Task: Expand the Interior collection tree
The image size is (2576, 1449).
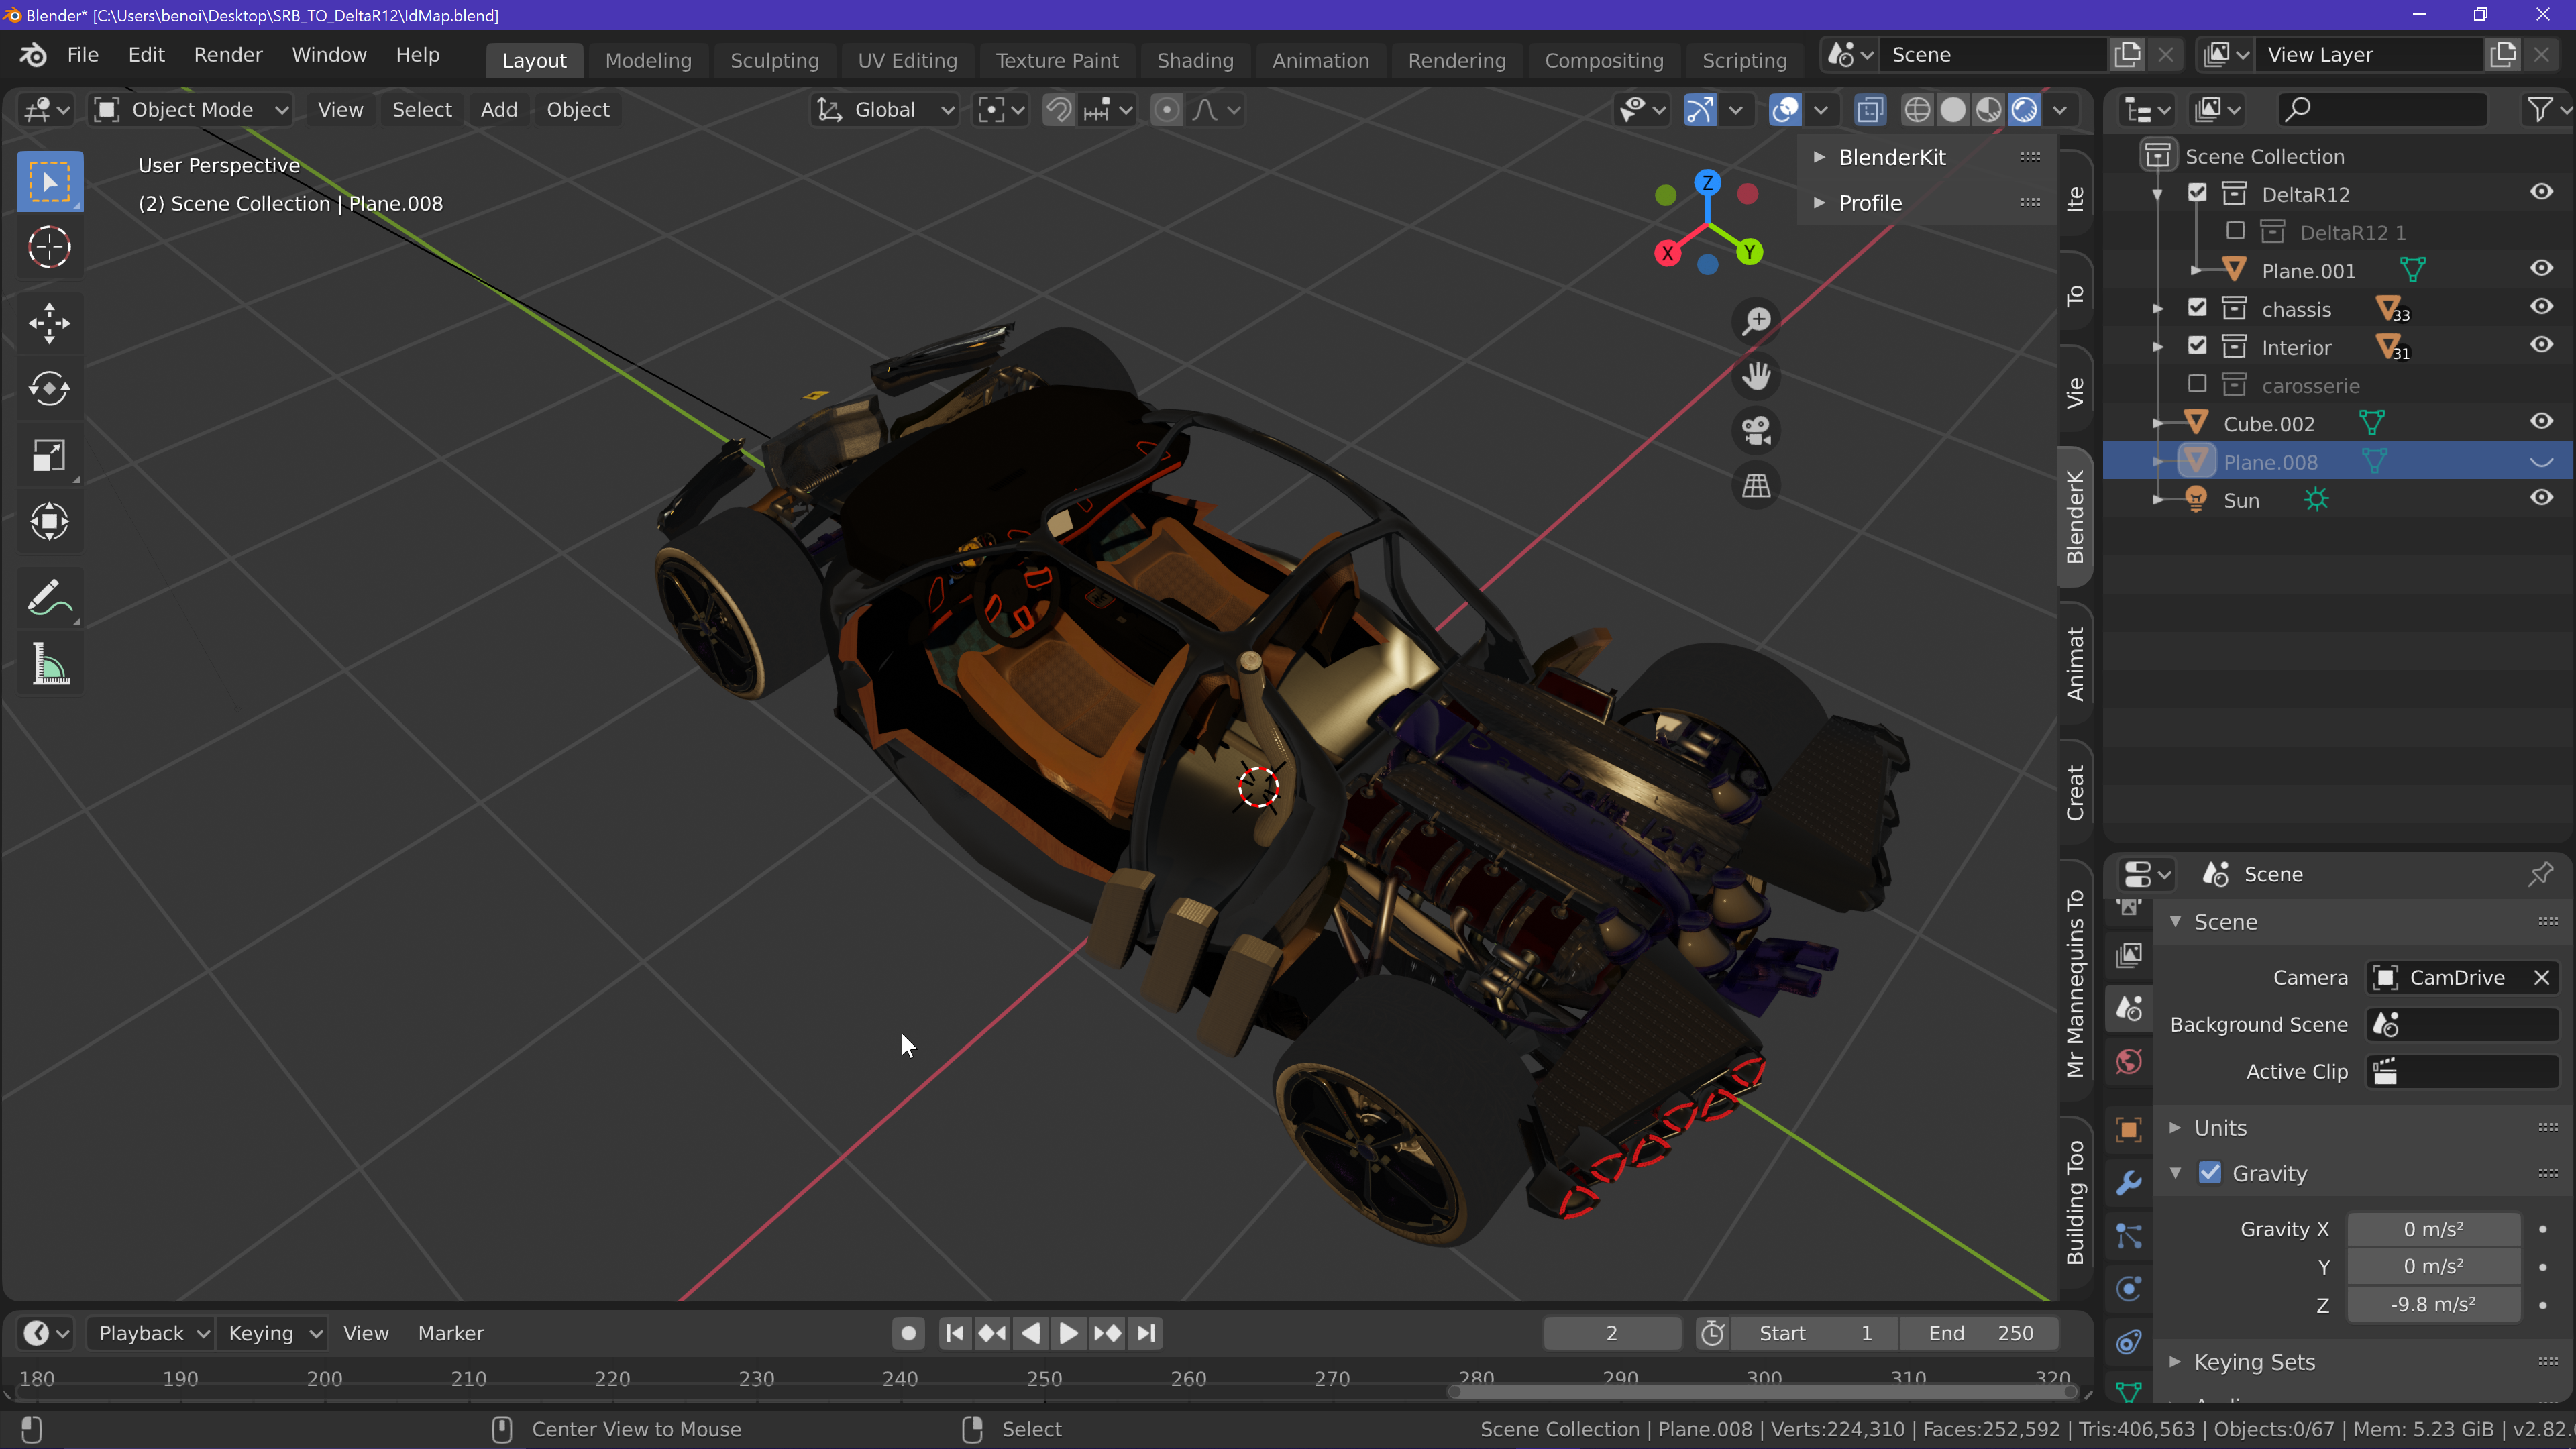Action: click(x=2158, y=347)
